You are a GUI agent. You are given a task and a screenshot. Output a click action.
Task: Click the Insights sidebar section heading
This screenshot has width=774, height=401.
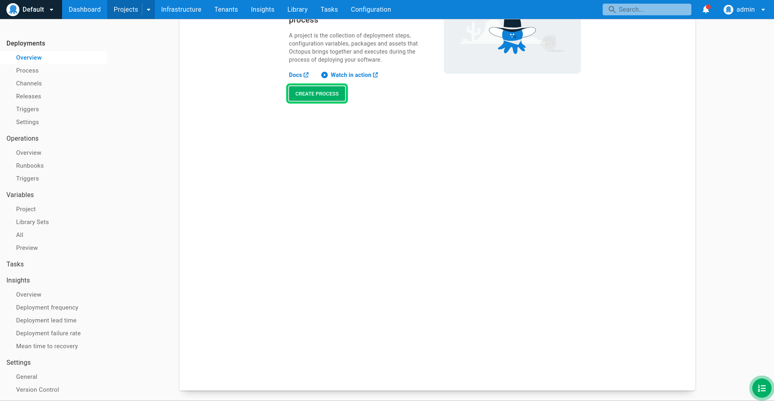click(x=18, y=280)
